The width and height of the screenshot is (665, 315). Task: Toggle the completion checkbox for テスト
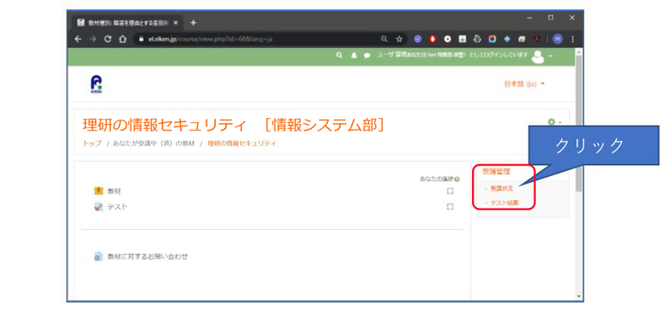click(x=450, y=207)
